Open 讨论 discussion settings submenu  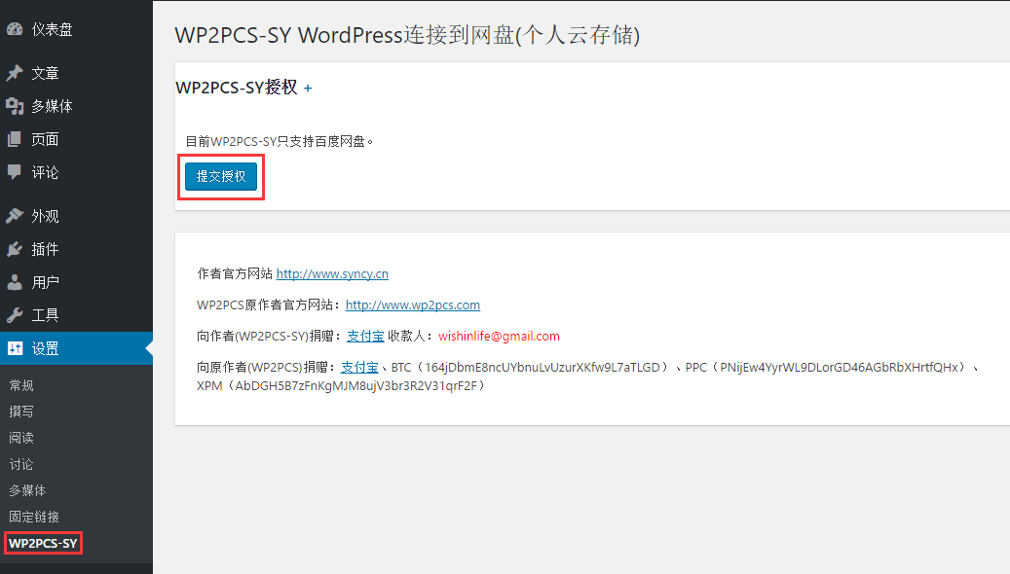click(21, 464)
